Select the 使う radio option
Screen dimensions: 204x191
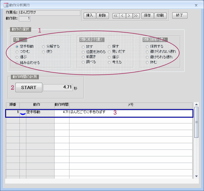[44, 52]
